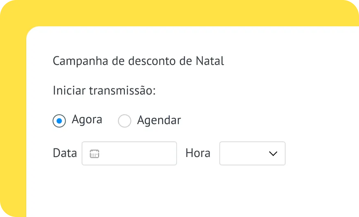
Task: Click the "Data" field label
Action: pyautogui.click(x=65, y=153)
